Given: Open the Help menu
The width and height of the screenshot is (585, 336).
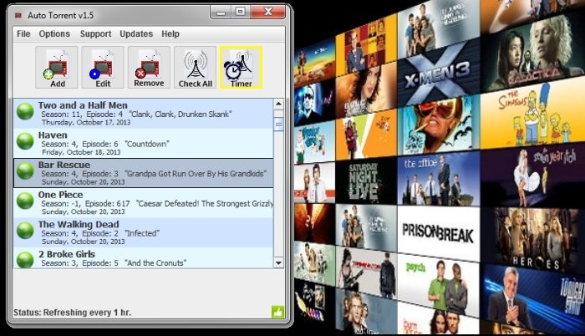Looking at the screenshot, I should click(x=170, y=34).
